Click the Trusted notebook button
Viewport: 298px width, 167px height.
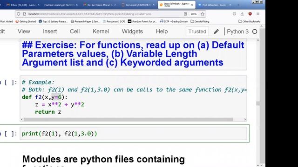coord(197,32)
